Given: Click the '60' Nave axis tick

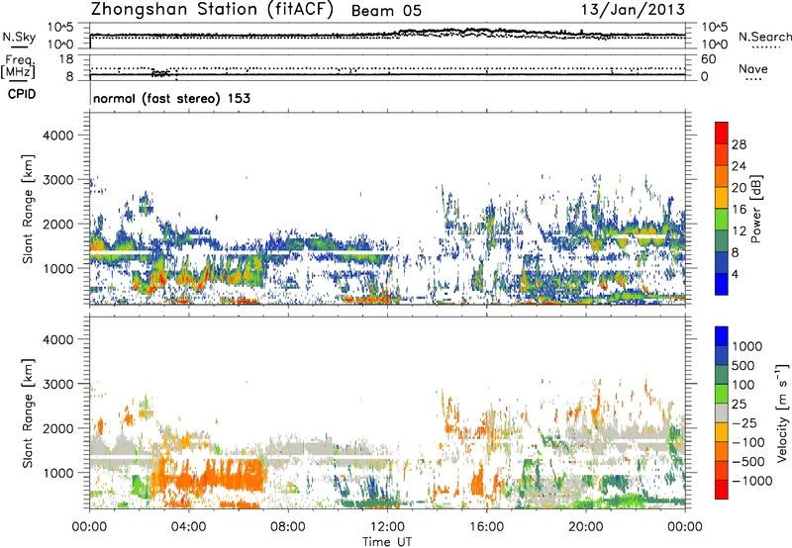Looking at the screenshot, I should coord(708,59).
